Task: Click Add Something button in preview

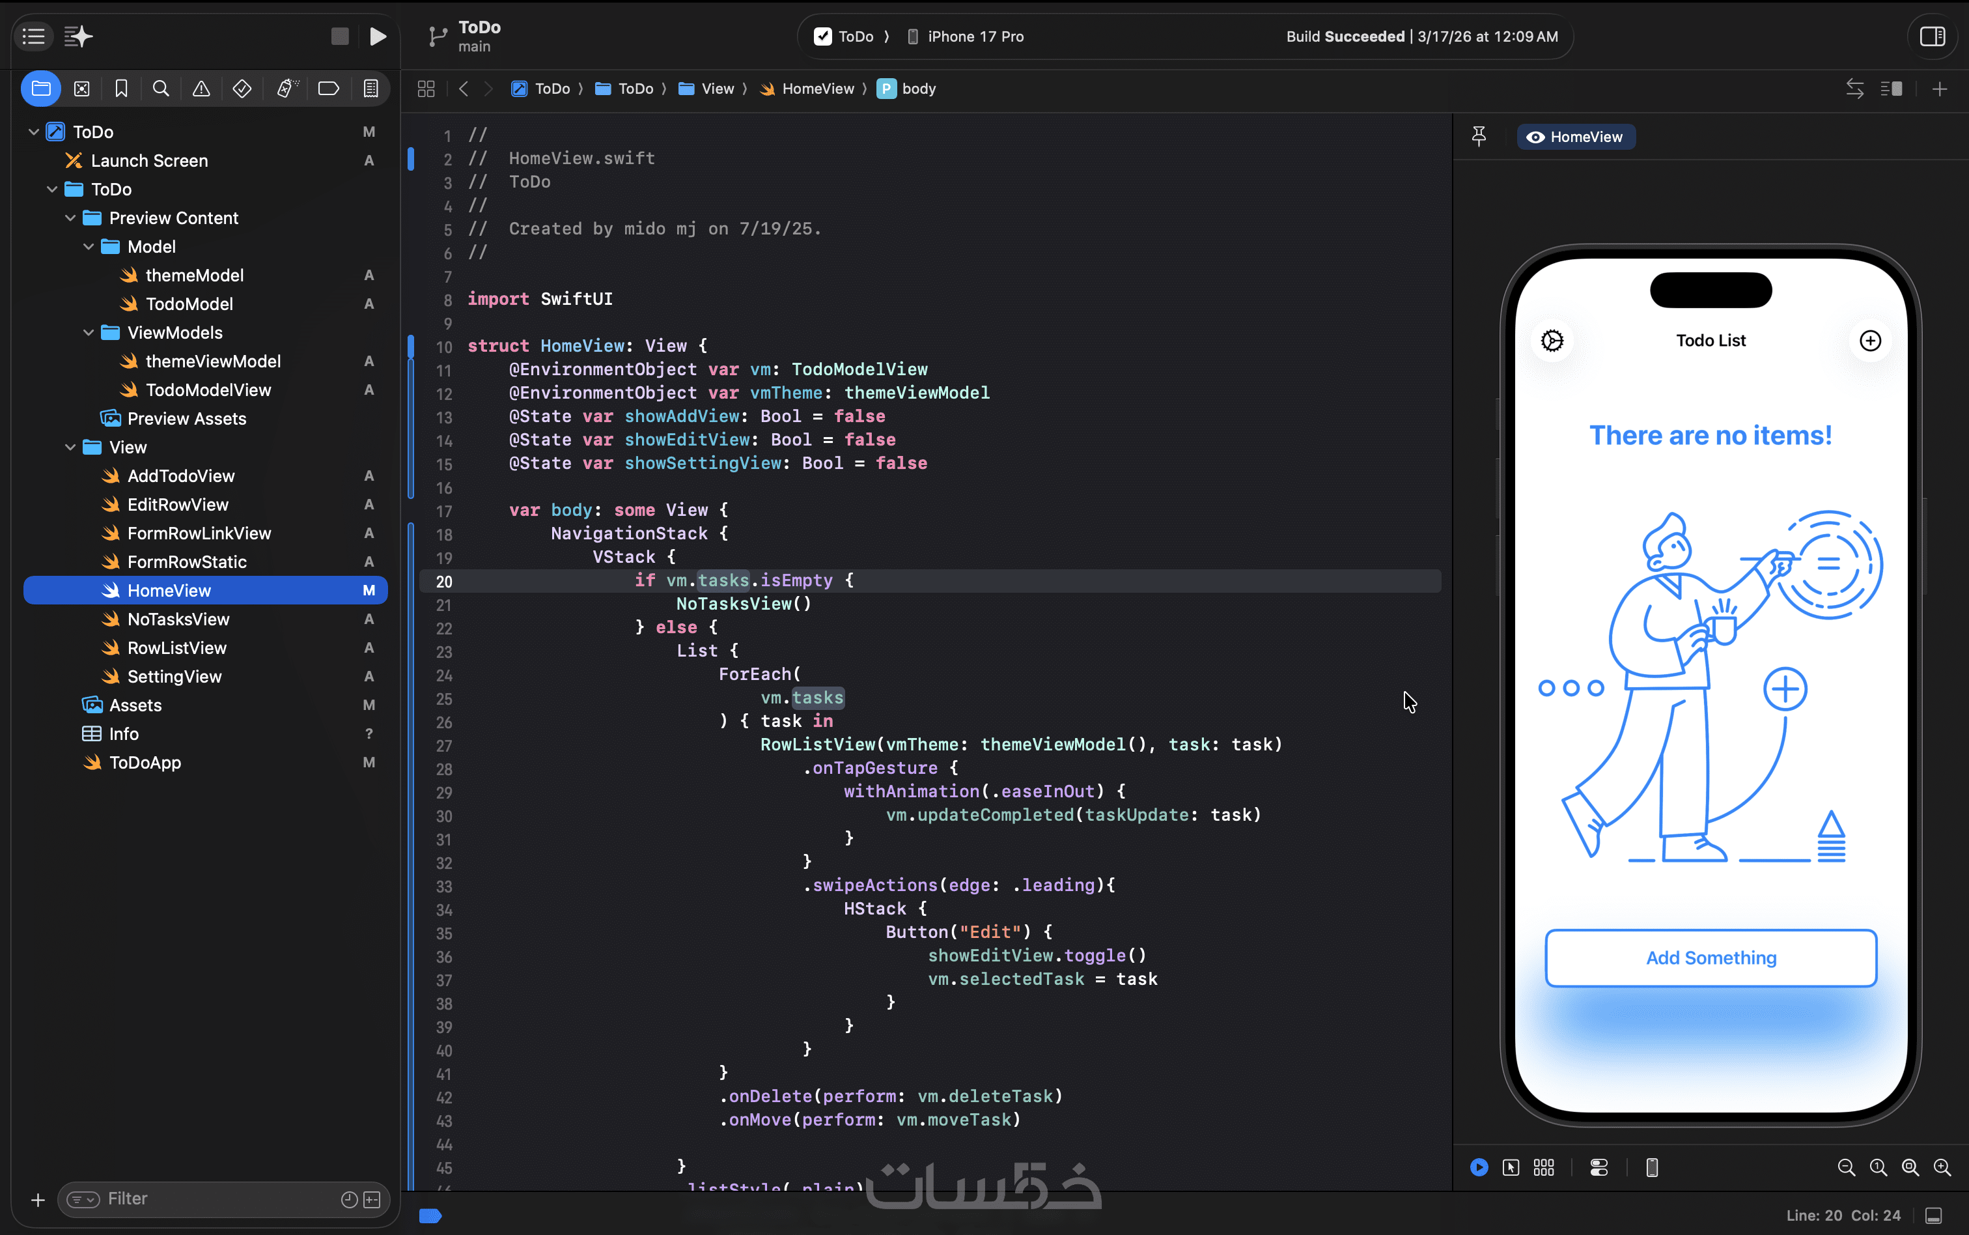Action: point(1711,958)
